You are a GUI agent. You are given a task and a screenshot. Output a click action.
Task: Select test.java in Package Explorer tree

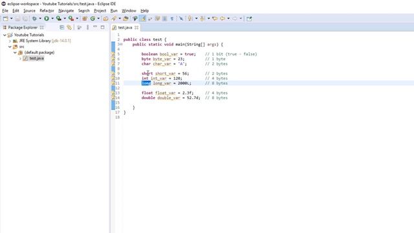click(x=36, y=58)
